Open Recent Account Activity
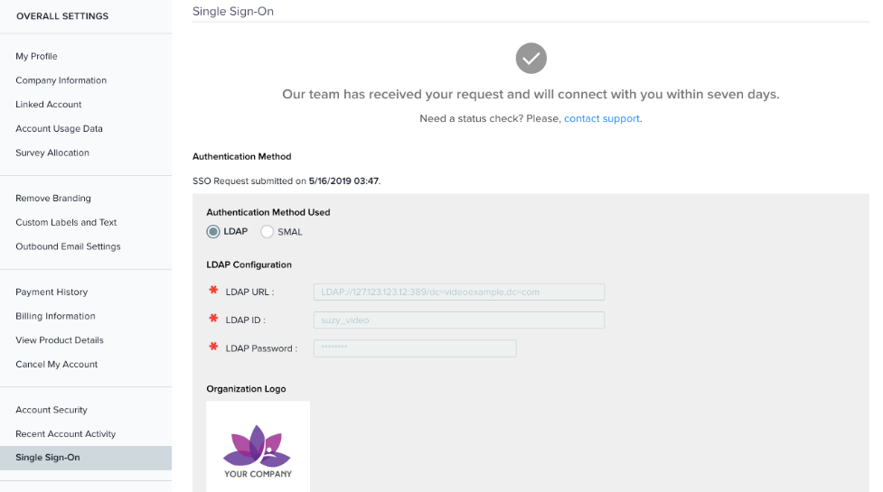 tap(65, 434)
